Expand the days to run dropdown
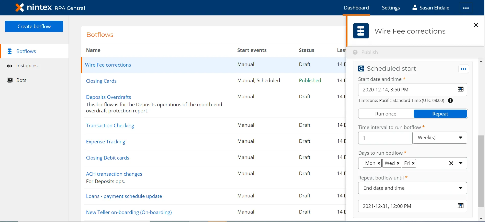Image resolution: width=485 pixels, height=222 pixels. click(x=460, y=163)
